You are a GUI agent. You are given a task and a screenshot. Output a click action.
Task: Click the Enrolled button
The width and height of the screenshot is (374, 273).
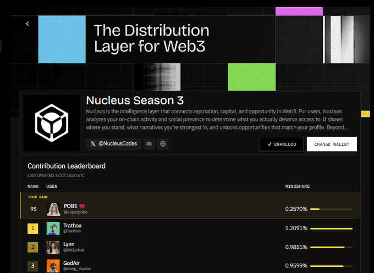(282, 144)
